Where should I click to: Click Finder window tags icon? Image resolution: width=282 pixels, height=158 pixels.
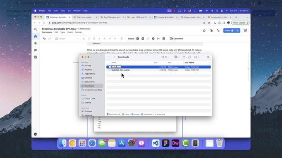pos(189,57)
